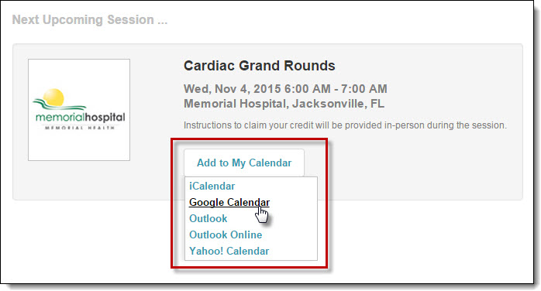This screenshot has width=541, height=291.
Task: Click the Cardiac Grand Rounds session title
Action: pos(259,66)
